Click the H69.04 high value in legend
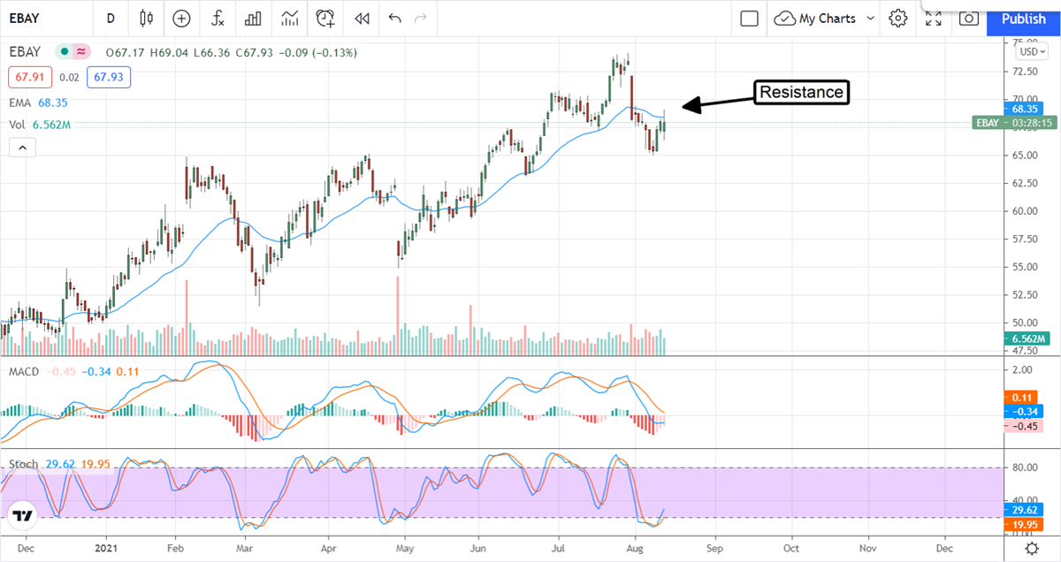This screenshot has height=562, width=1061. pos(168,53)
